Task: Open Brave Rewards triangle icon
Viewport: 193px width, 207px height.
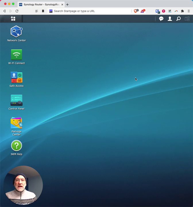Action: pos(143,11)
